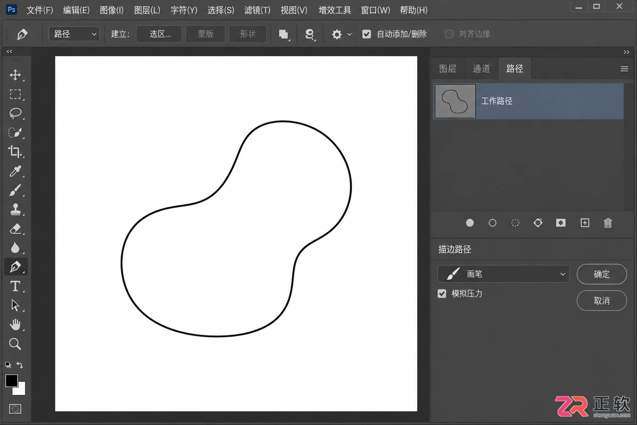The image size is (637, 425).
Task: Select the Zoom magnifier tool
Action: click(x=15, y=344)
